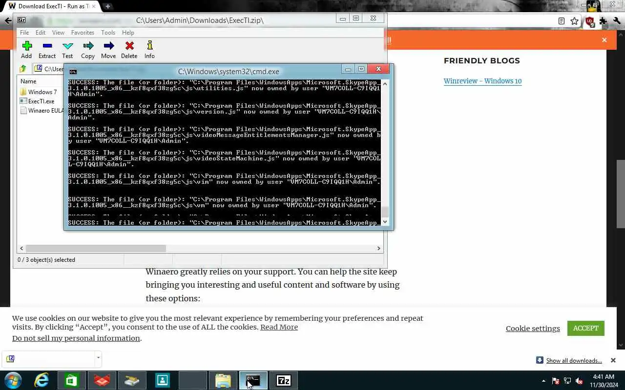Click the Extract icon in 7-Zip
The width and height of the screenshot is (625, 390).
(x=47, y=46)
